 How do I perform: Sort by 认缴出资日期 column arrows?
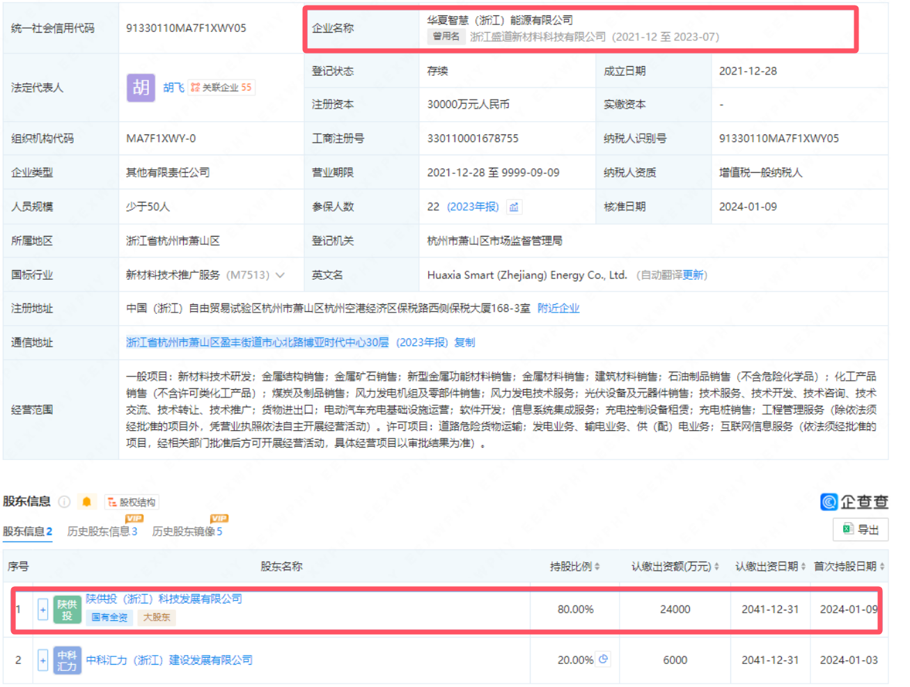click(x=803, y=567)
